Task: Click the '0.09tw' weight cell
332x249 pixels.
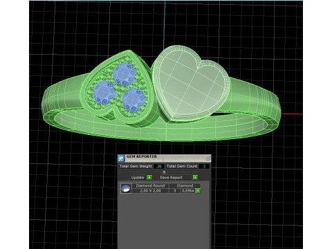Action: coord(188,191)
